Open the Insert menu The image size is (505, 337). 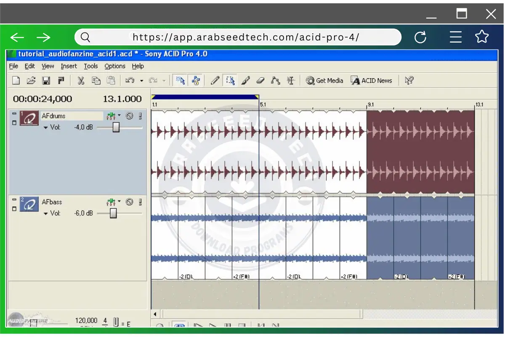pyautogui.click(x=69, y=66)
